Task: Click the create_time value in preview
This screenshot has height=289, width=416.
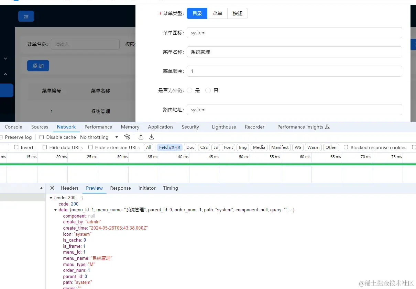Action: [119, 228]
